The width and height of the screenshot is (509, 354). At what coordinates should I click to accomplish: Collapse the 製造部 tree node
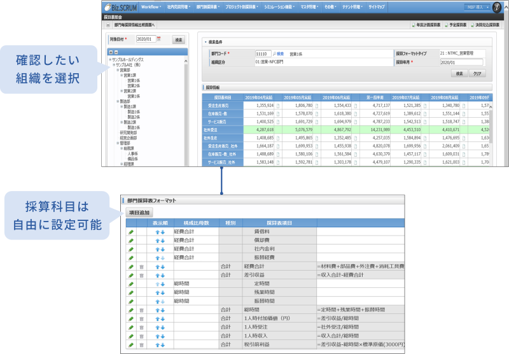point(118,101)
